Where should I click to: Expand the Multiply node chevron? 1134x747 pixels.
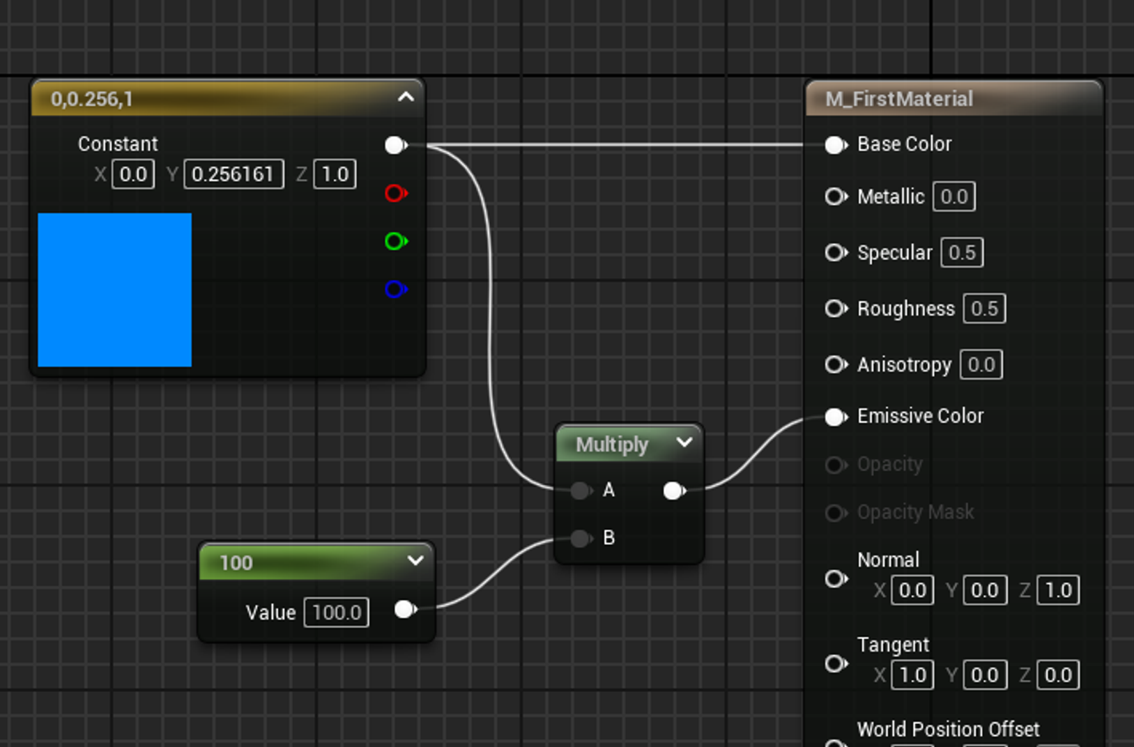[x=684, y=442]
